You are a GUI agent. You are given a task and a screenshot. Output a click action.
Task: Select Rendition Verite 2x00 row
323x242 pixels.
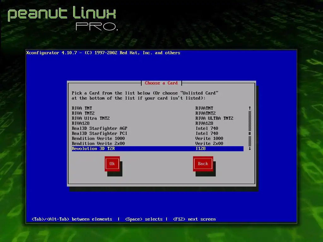point(158,143)
